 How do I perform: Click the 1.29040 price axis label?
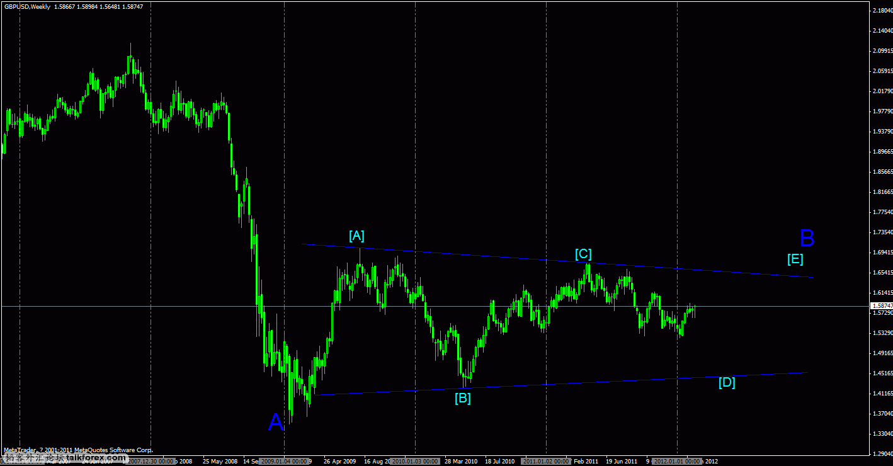coord(882,454)
